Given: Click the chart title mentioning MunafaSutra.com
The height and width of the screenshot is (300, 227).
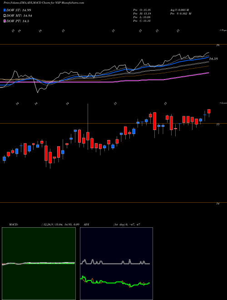Looking at the screenshot, I should pyautogui.click(x=44, y=3).
